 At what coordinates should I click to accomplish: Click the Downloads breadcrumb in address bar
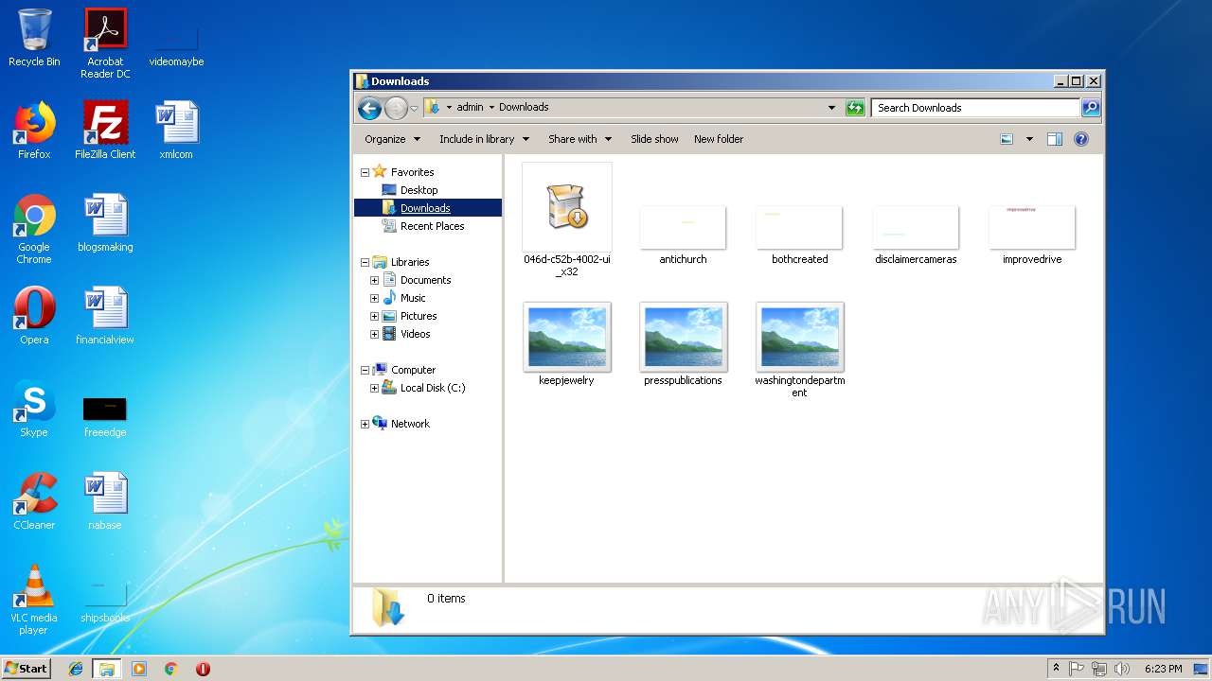524,108
